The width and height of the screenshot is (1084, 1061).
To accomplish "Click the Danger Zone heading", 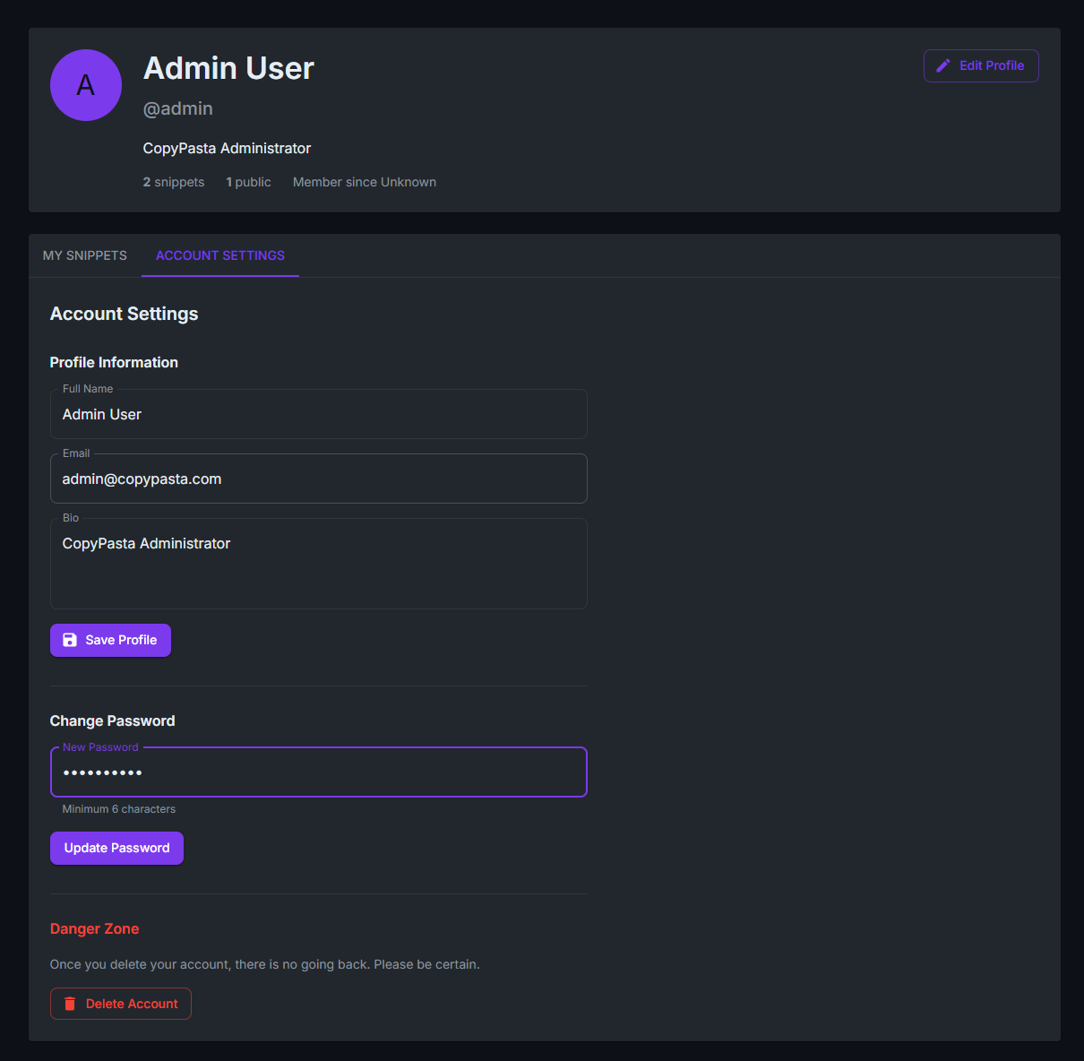I will [95, 928].
